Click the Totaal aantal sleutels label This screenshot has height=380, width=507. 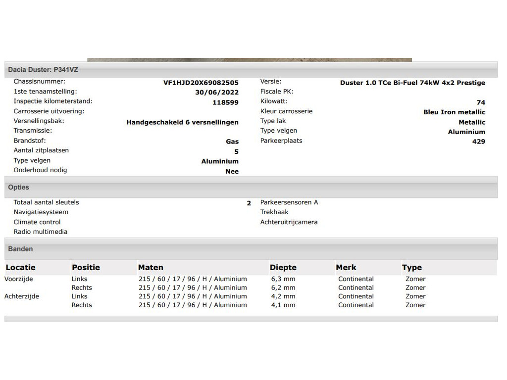point(46,202)
